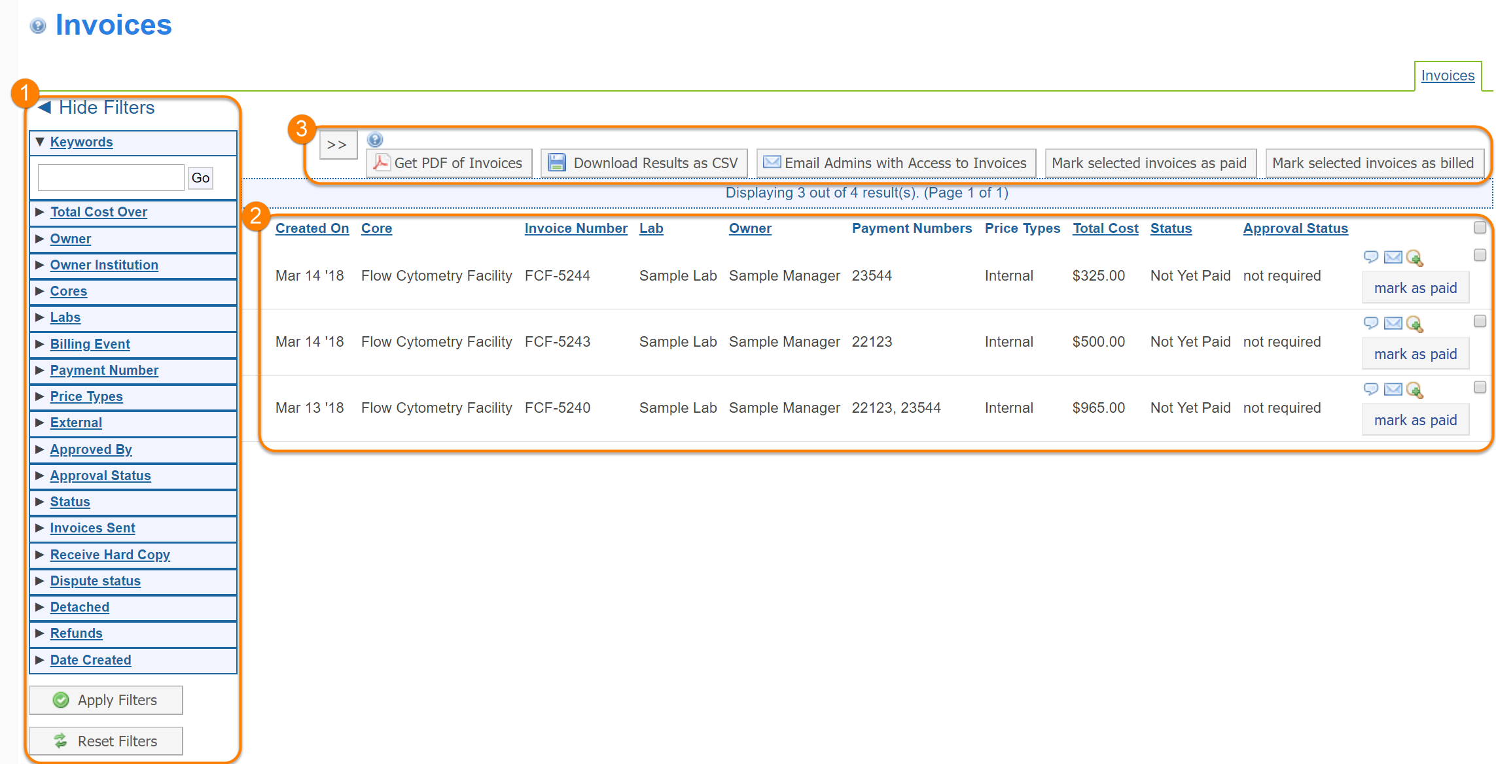Click envelope email icon for invoice FCF-5243

click(1393, 323)
